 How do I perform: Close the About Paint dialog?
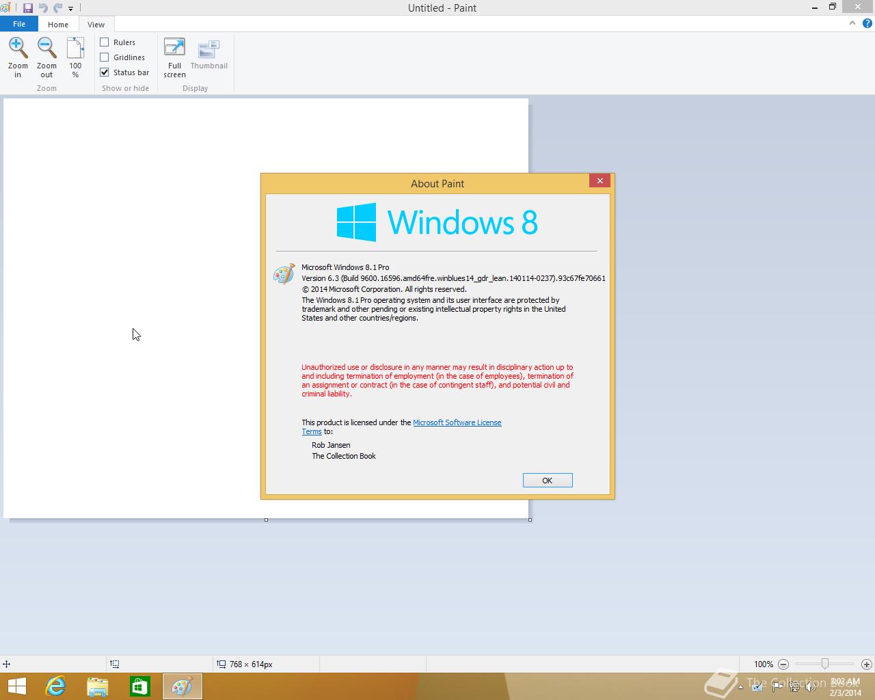600,180
